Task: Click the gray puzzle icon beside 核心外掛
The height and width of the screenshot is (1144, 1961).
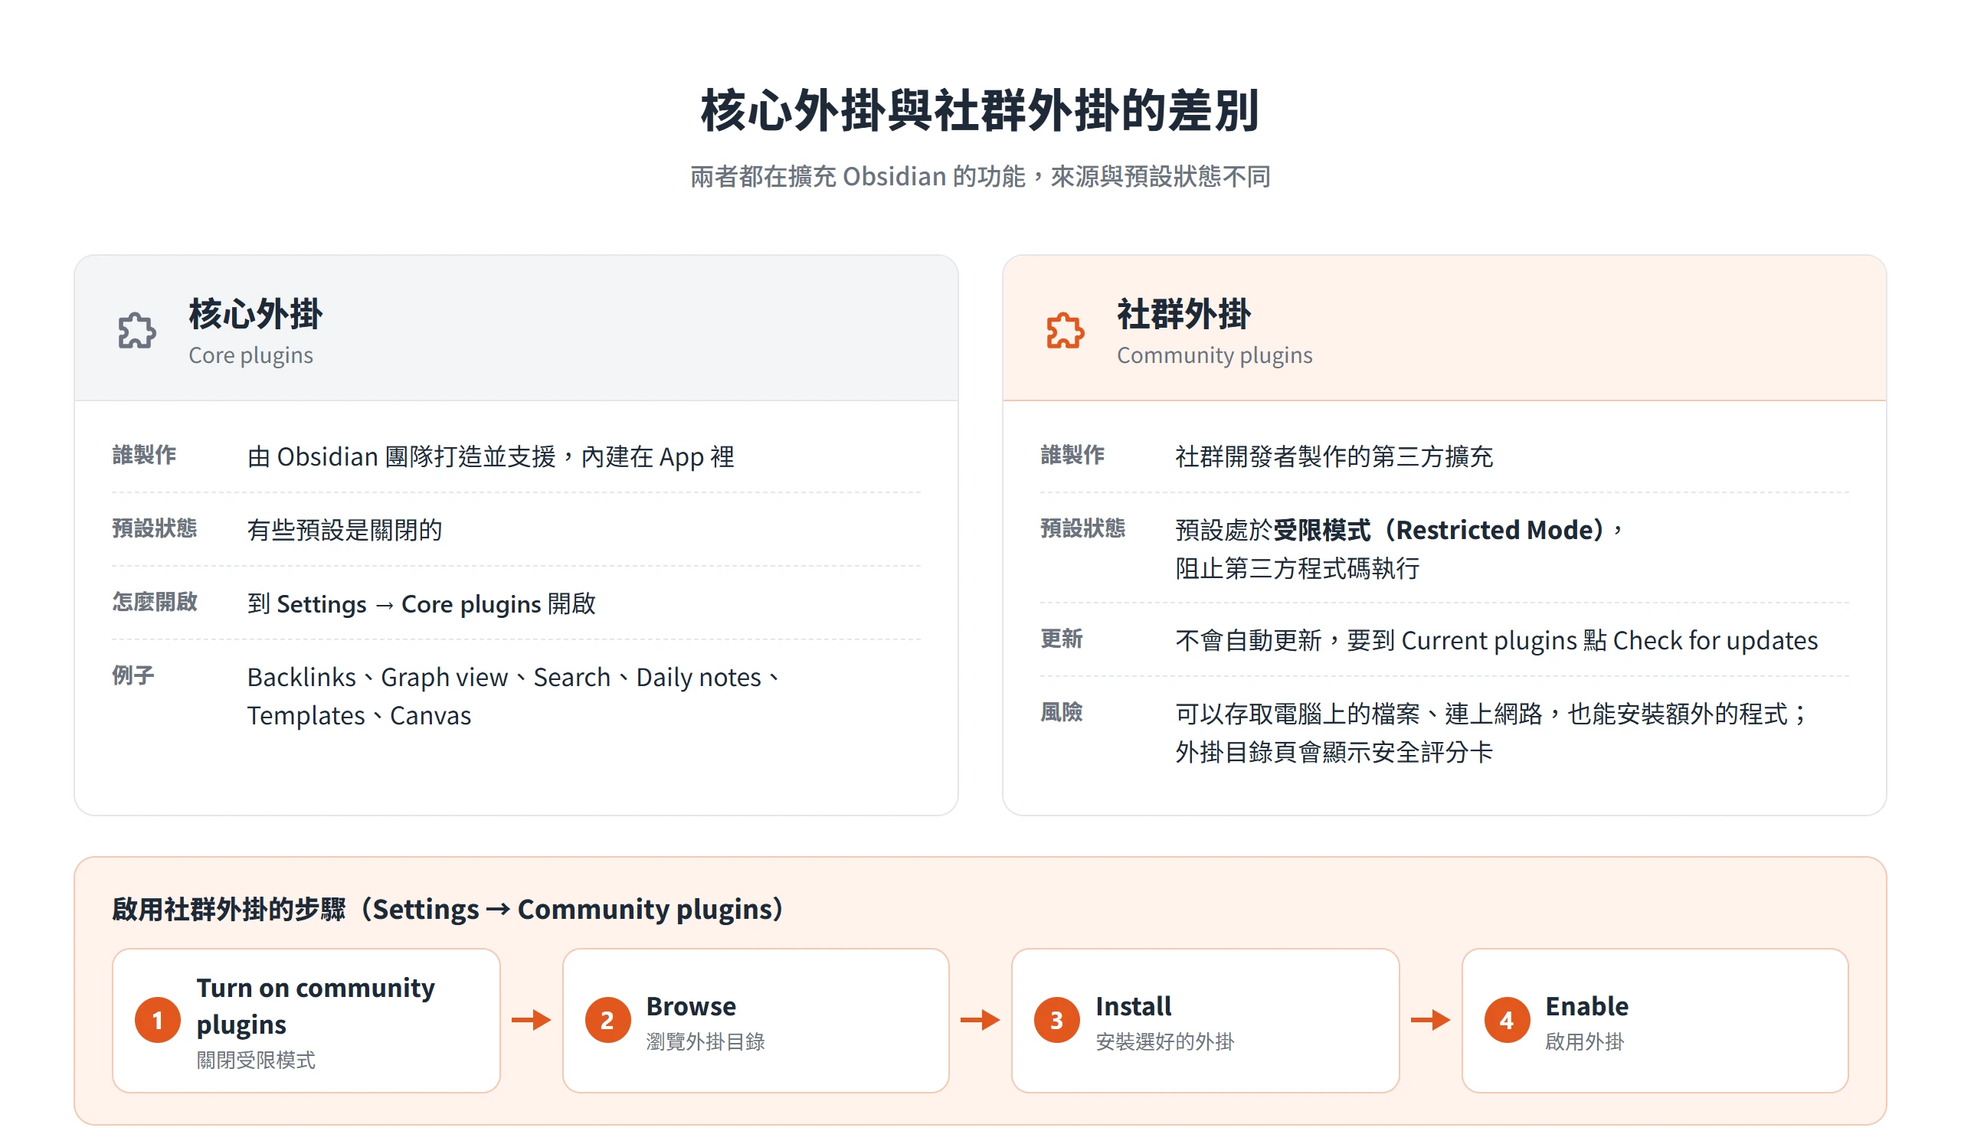Action: tap(137, 331)
